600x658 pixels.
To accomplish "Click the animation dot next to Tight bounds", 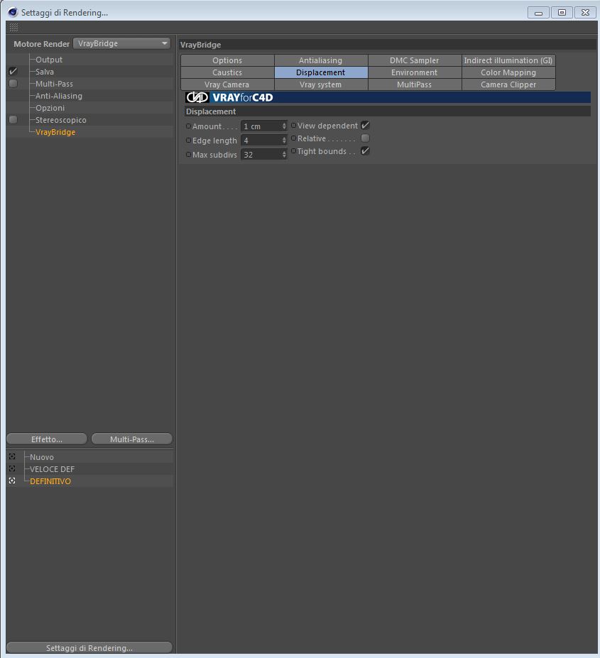I will click(x=293, y=151).
